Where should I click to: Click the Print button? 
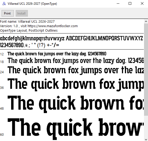tap(8, 13)
